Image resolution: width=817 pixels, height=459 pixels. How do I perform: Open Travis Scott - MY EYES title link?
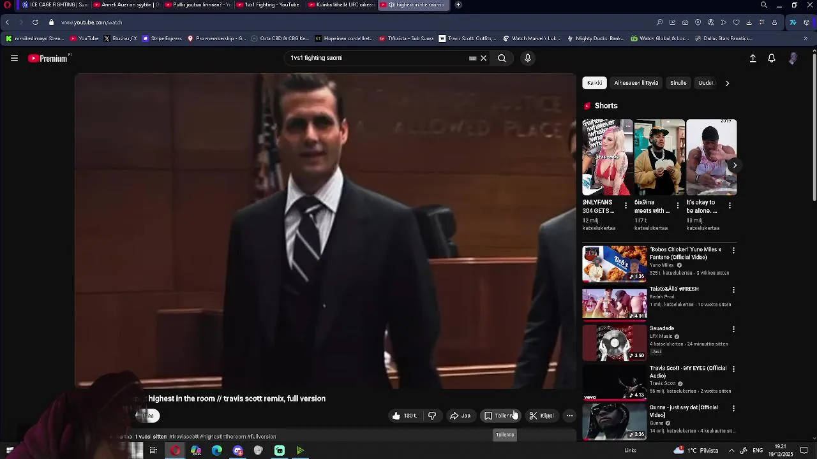688,372
